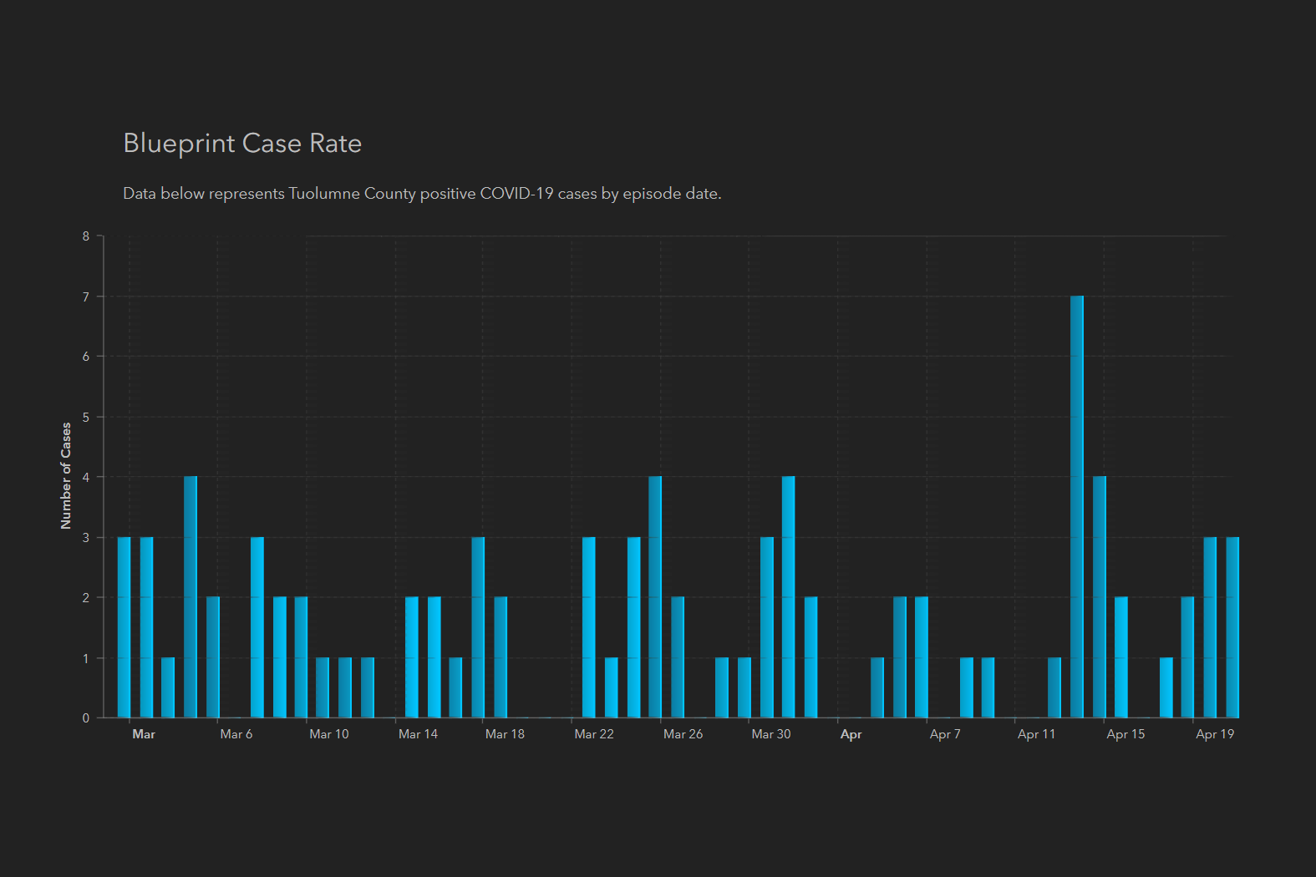Select the 4-case bar right after the tallest bar

1100,597
